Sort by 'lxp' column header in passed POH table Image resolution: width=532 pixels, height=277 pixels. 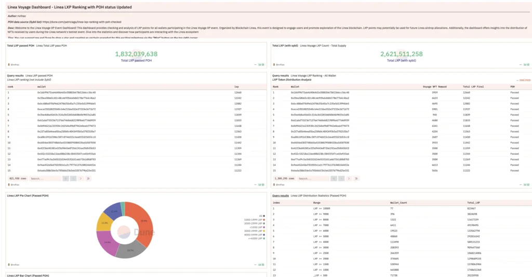(236, 87)
